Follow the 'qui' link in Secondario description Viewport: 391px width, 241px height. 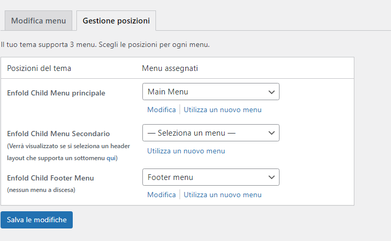(111, 158)
